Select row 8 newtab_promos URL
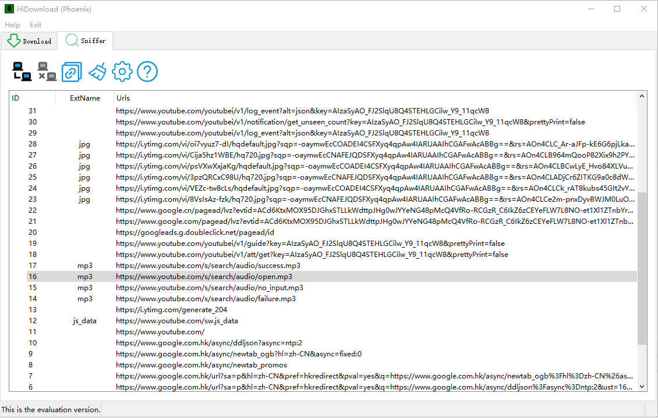This screenshot has width=658, height=418. 201,365
